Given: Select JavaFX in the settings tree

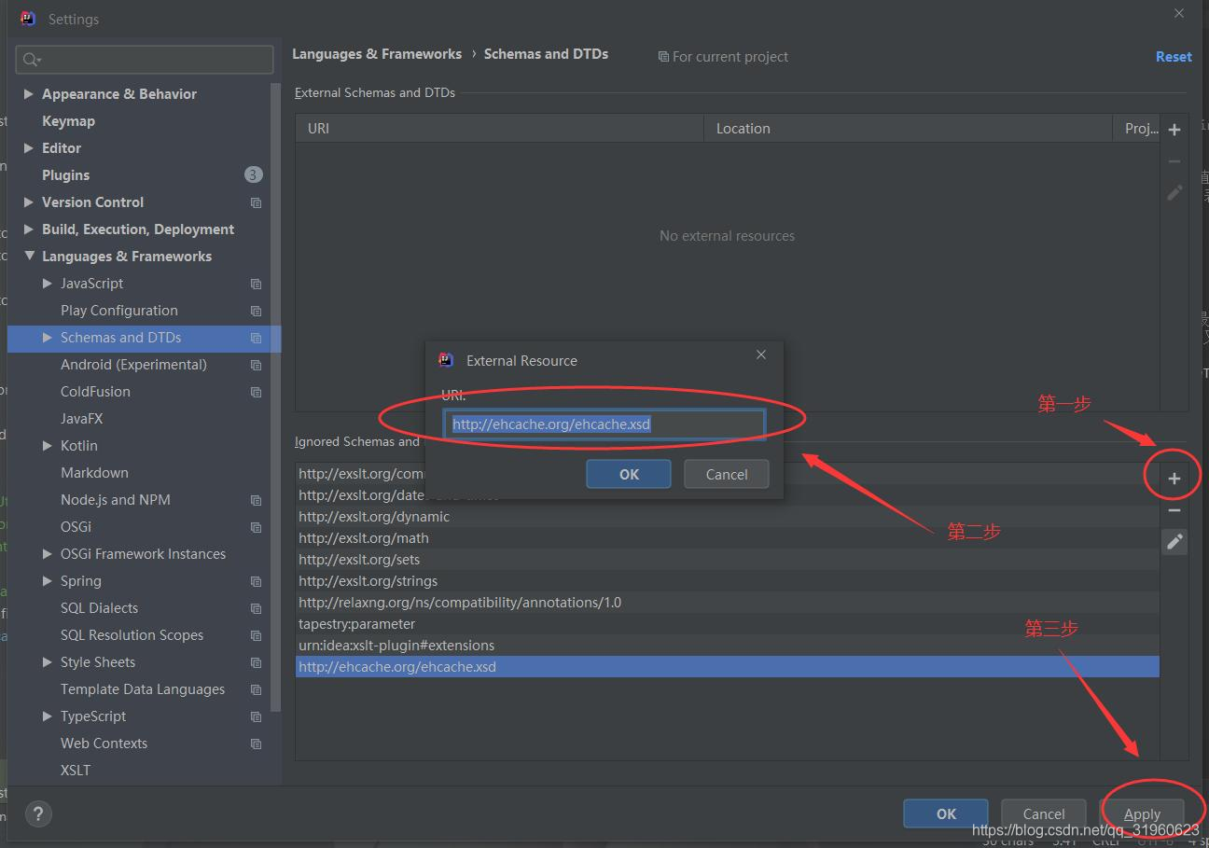Looking at the screenshot, I should point(81,419).
